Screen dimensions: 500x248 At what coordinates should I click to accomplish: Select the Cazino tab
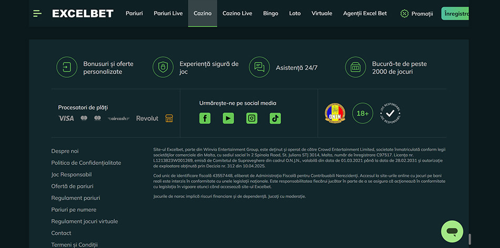click(203, 13)
